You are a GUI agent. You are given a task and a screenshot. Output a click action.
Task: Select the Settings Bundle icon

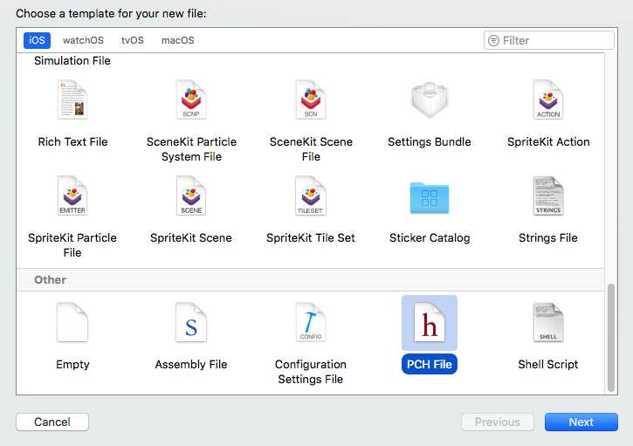tap(430, 100)
